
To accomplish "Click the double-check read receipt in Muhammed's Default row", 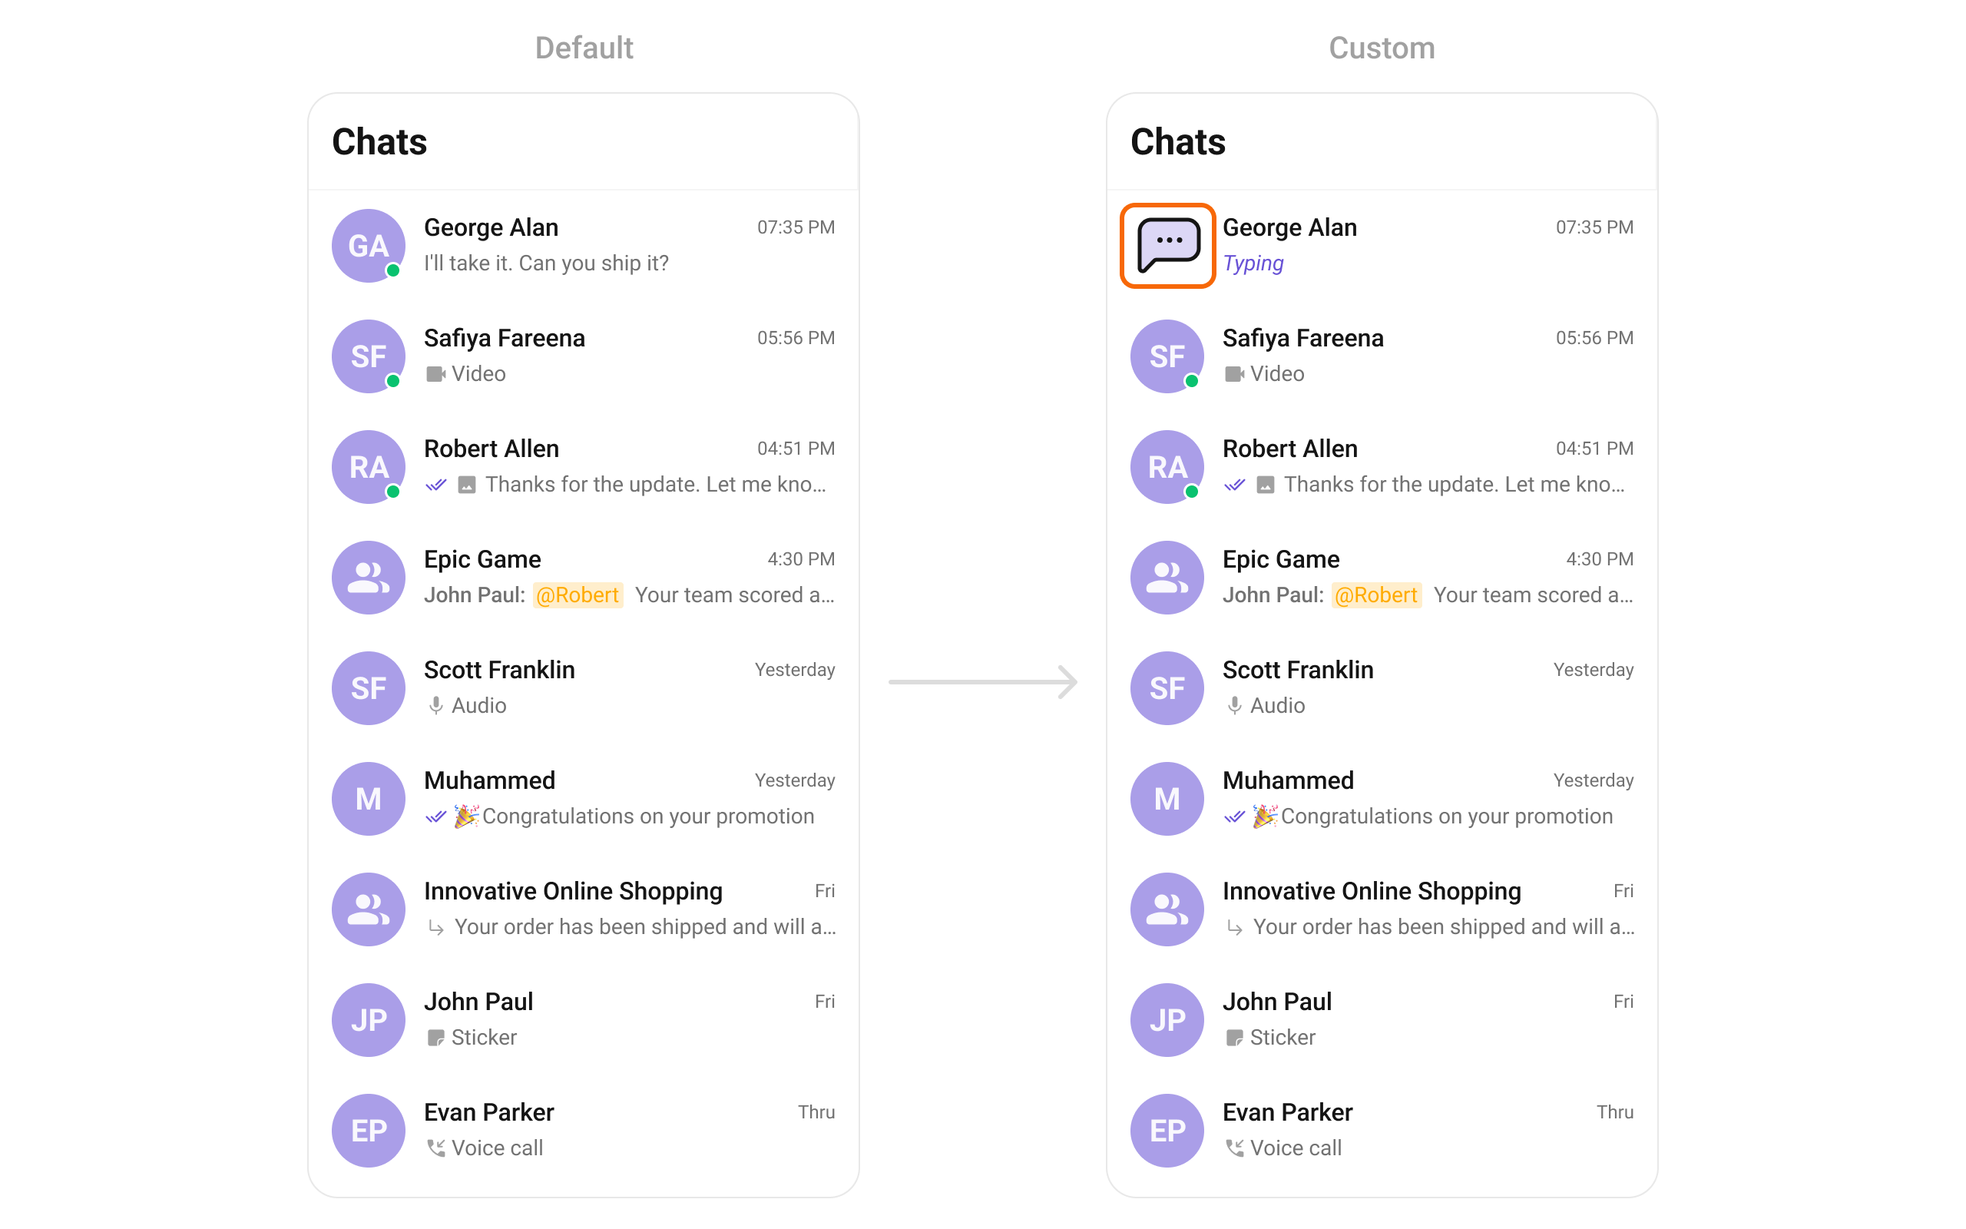I will (x=435, y=816).
